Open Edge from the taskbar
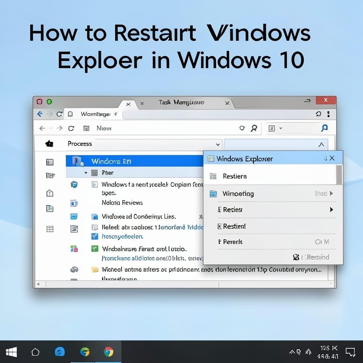The width and height of the screenshot is (363, 363). [x=60, y=352]
